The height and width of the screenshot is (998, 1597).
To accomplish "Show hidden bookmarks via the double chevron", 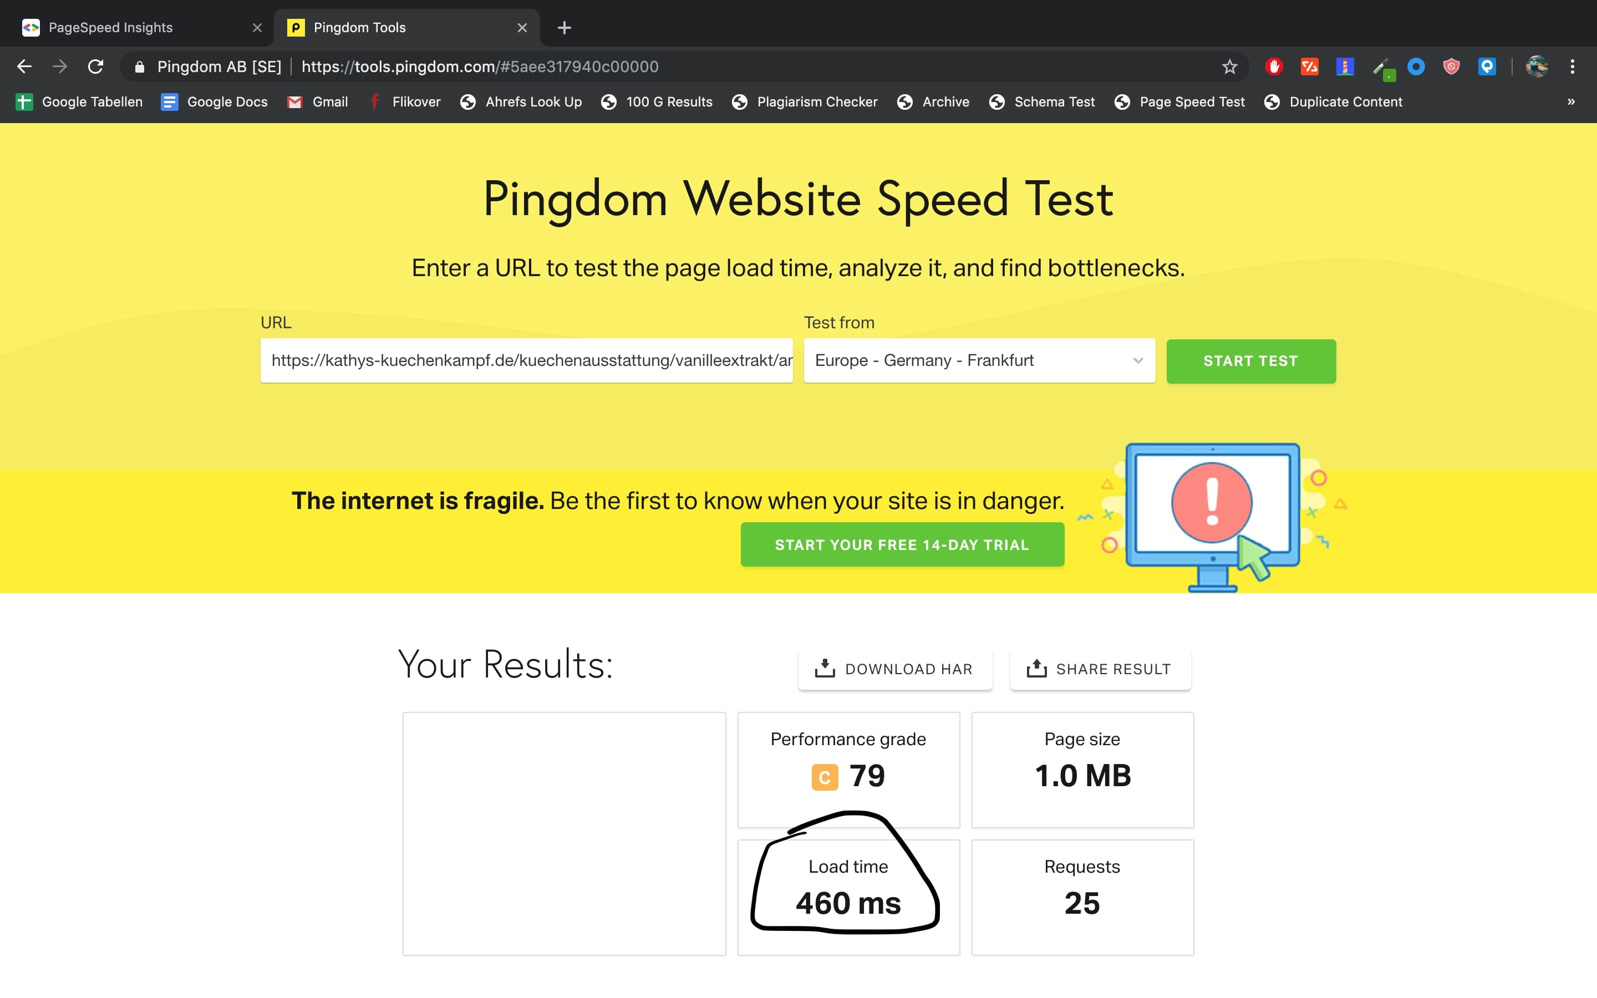I will [x=1571, y=101].
